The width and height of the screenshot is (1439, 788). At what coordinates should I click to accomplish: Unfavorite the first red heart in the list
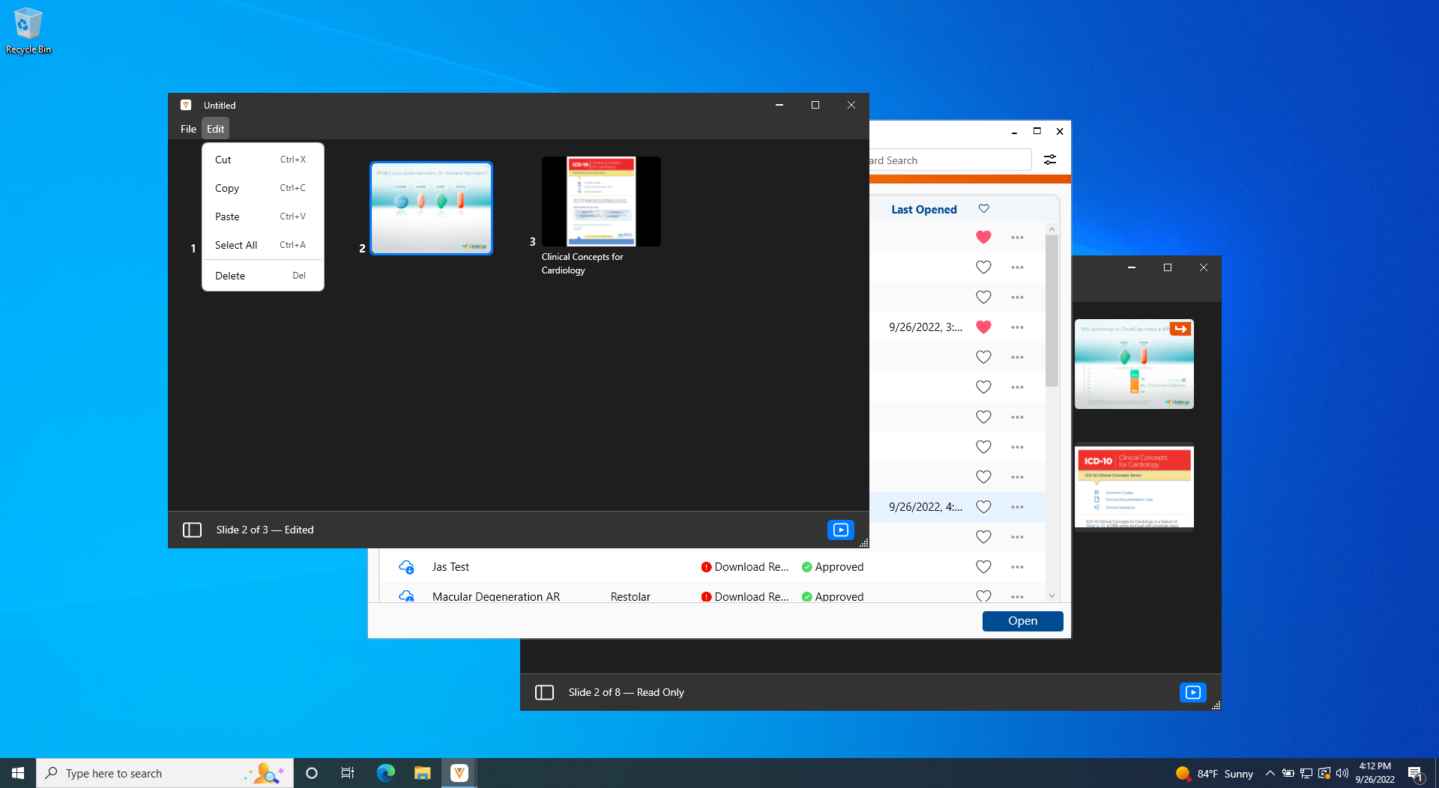pos(983,237)
